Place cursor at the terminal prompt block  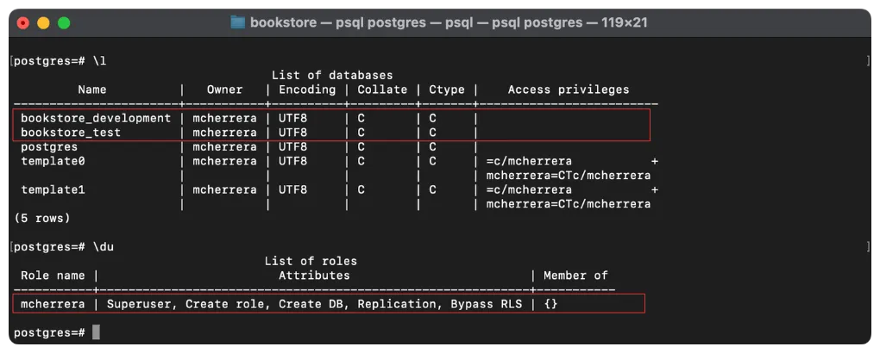96,332
